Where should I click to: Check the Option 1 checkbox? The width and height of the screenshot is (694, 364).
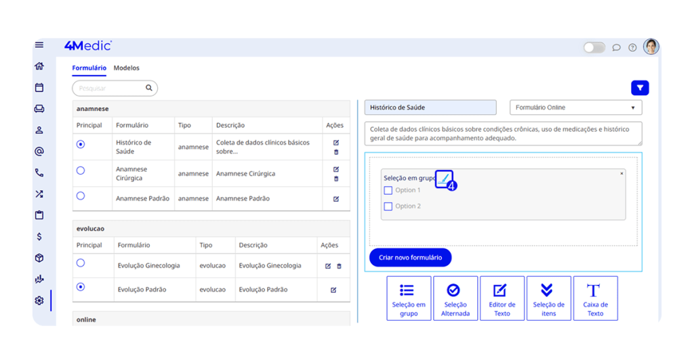click(x=388, y=191)
